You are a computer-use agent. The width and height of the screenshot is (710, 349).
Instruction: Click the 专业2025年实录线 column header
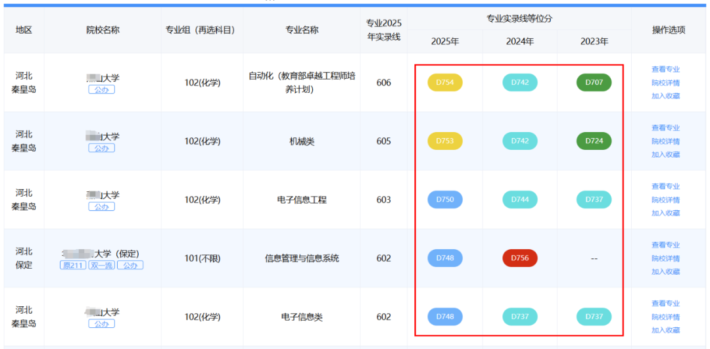(x=384, y=30)
